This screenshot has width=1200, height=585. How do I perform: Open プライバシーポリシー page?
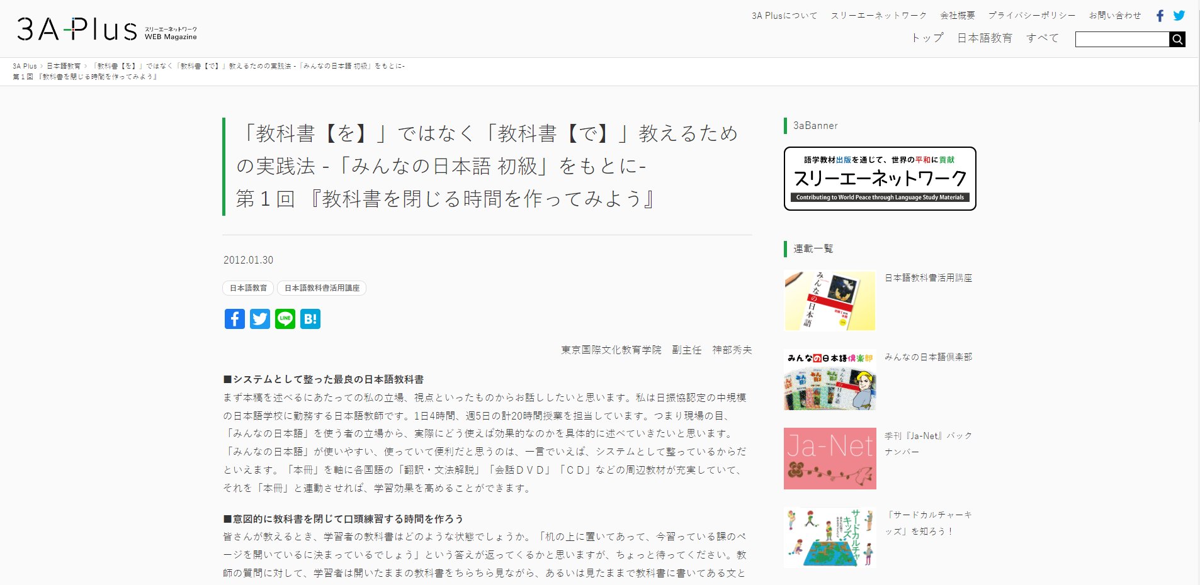[x=1032, y=16]
